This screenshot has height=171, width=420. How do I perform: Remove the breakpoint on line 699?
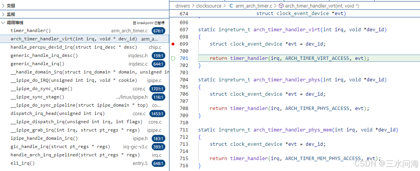173,44
